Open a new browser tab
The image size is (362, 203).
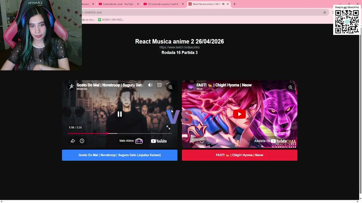click(234, 4)
